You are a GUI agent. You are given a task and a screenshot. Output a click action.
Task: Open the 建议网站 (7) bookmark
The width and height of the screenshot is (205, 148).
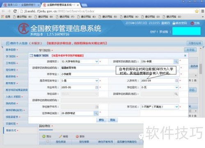point(65,17)
